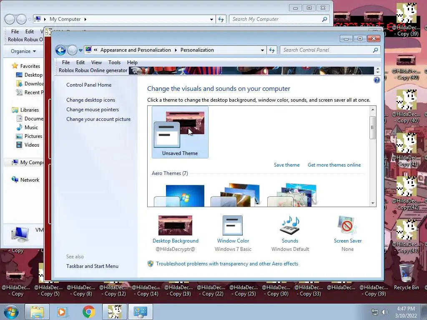Select desktop icon @HildaDec... Copy (43)
Image resolution: width=427 pixels, height=320 pixels.
406,236
